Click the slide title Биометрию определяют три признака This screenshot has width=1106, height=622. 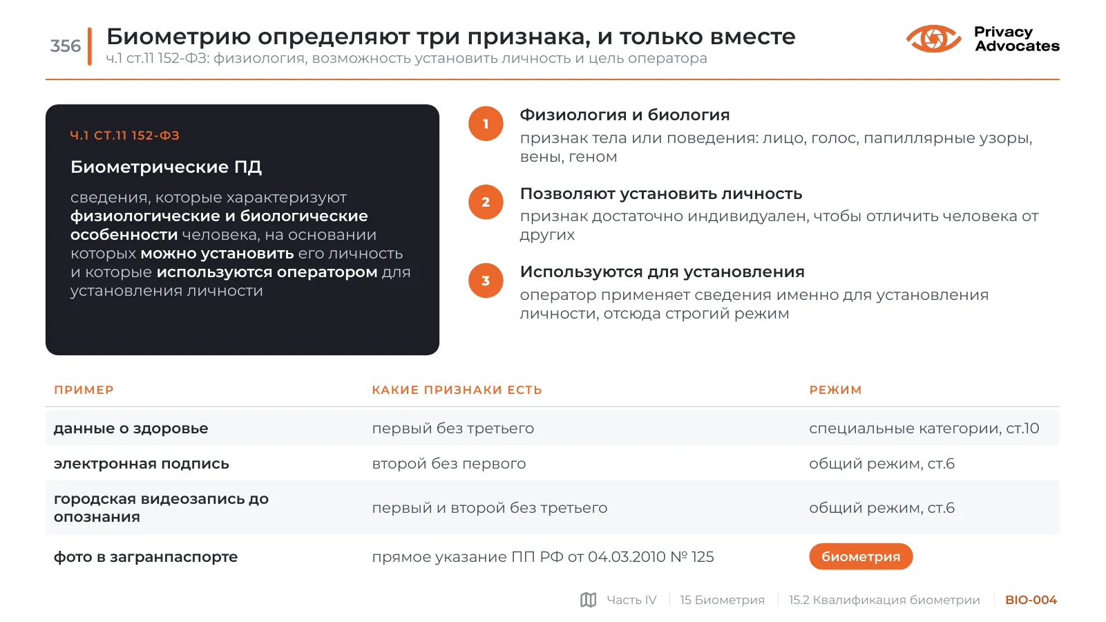pyautogui.click(x=450, y=36)
